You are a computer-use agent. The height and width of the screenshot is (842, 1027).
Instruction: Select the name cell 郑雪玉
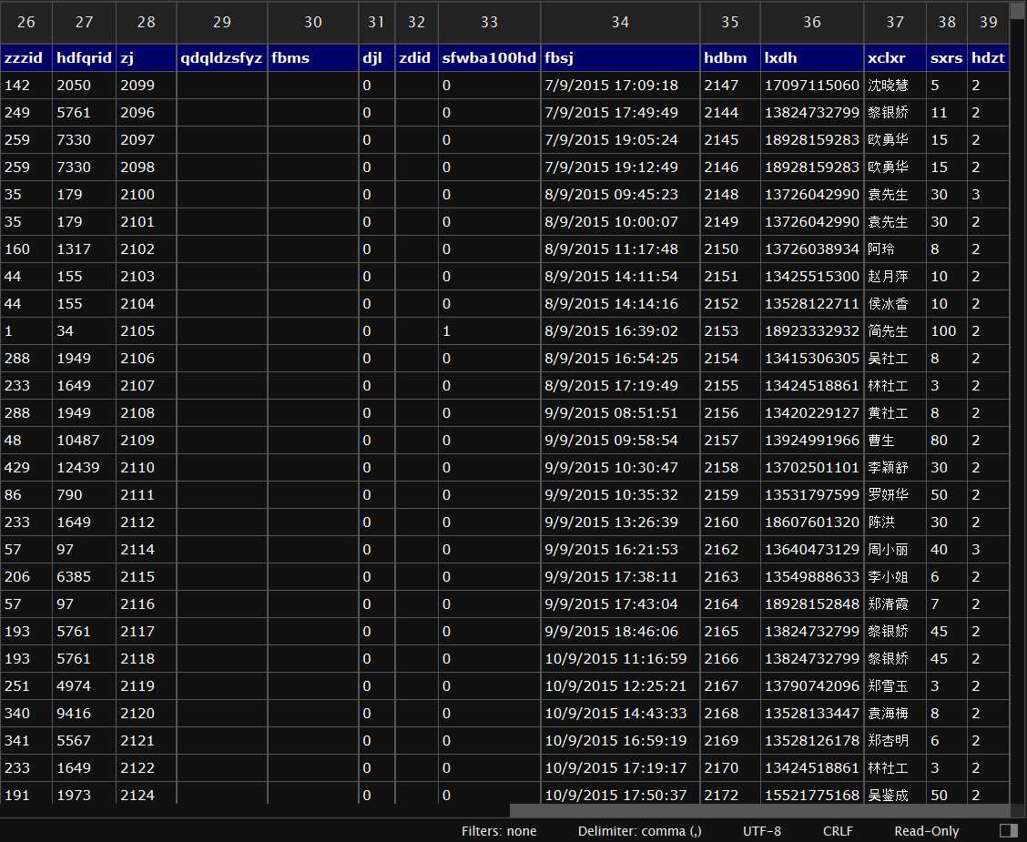(x=895, y=686)
